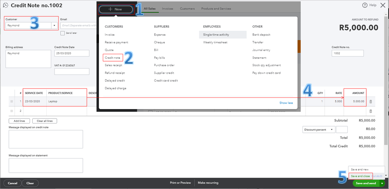Click the VAT # input field
Viewport: 389px width, 189px height.
point(72,72)
